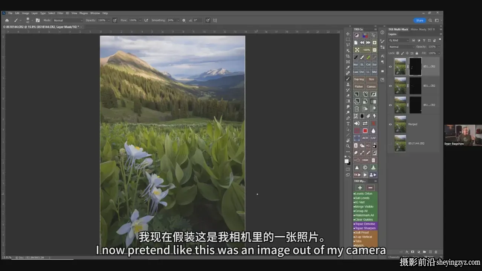Select the Clone Stamp tool
Viewport: 482px width, 271px height.
[348, 84]
